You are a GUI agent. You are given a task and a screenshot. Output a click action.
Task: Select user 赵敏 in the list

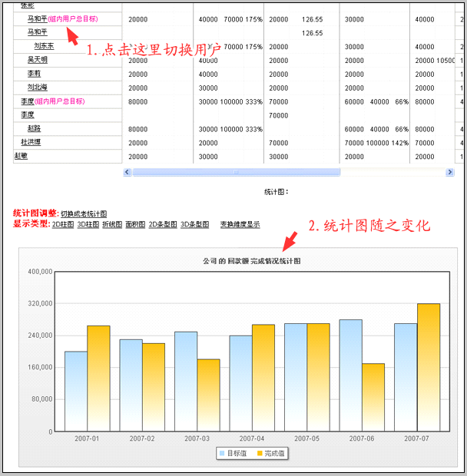click(21, 156)
